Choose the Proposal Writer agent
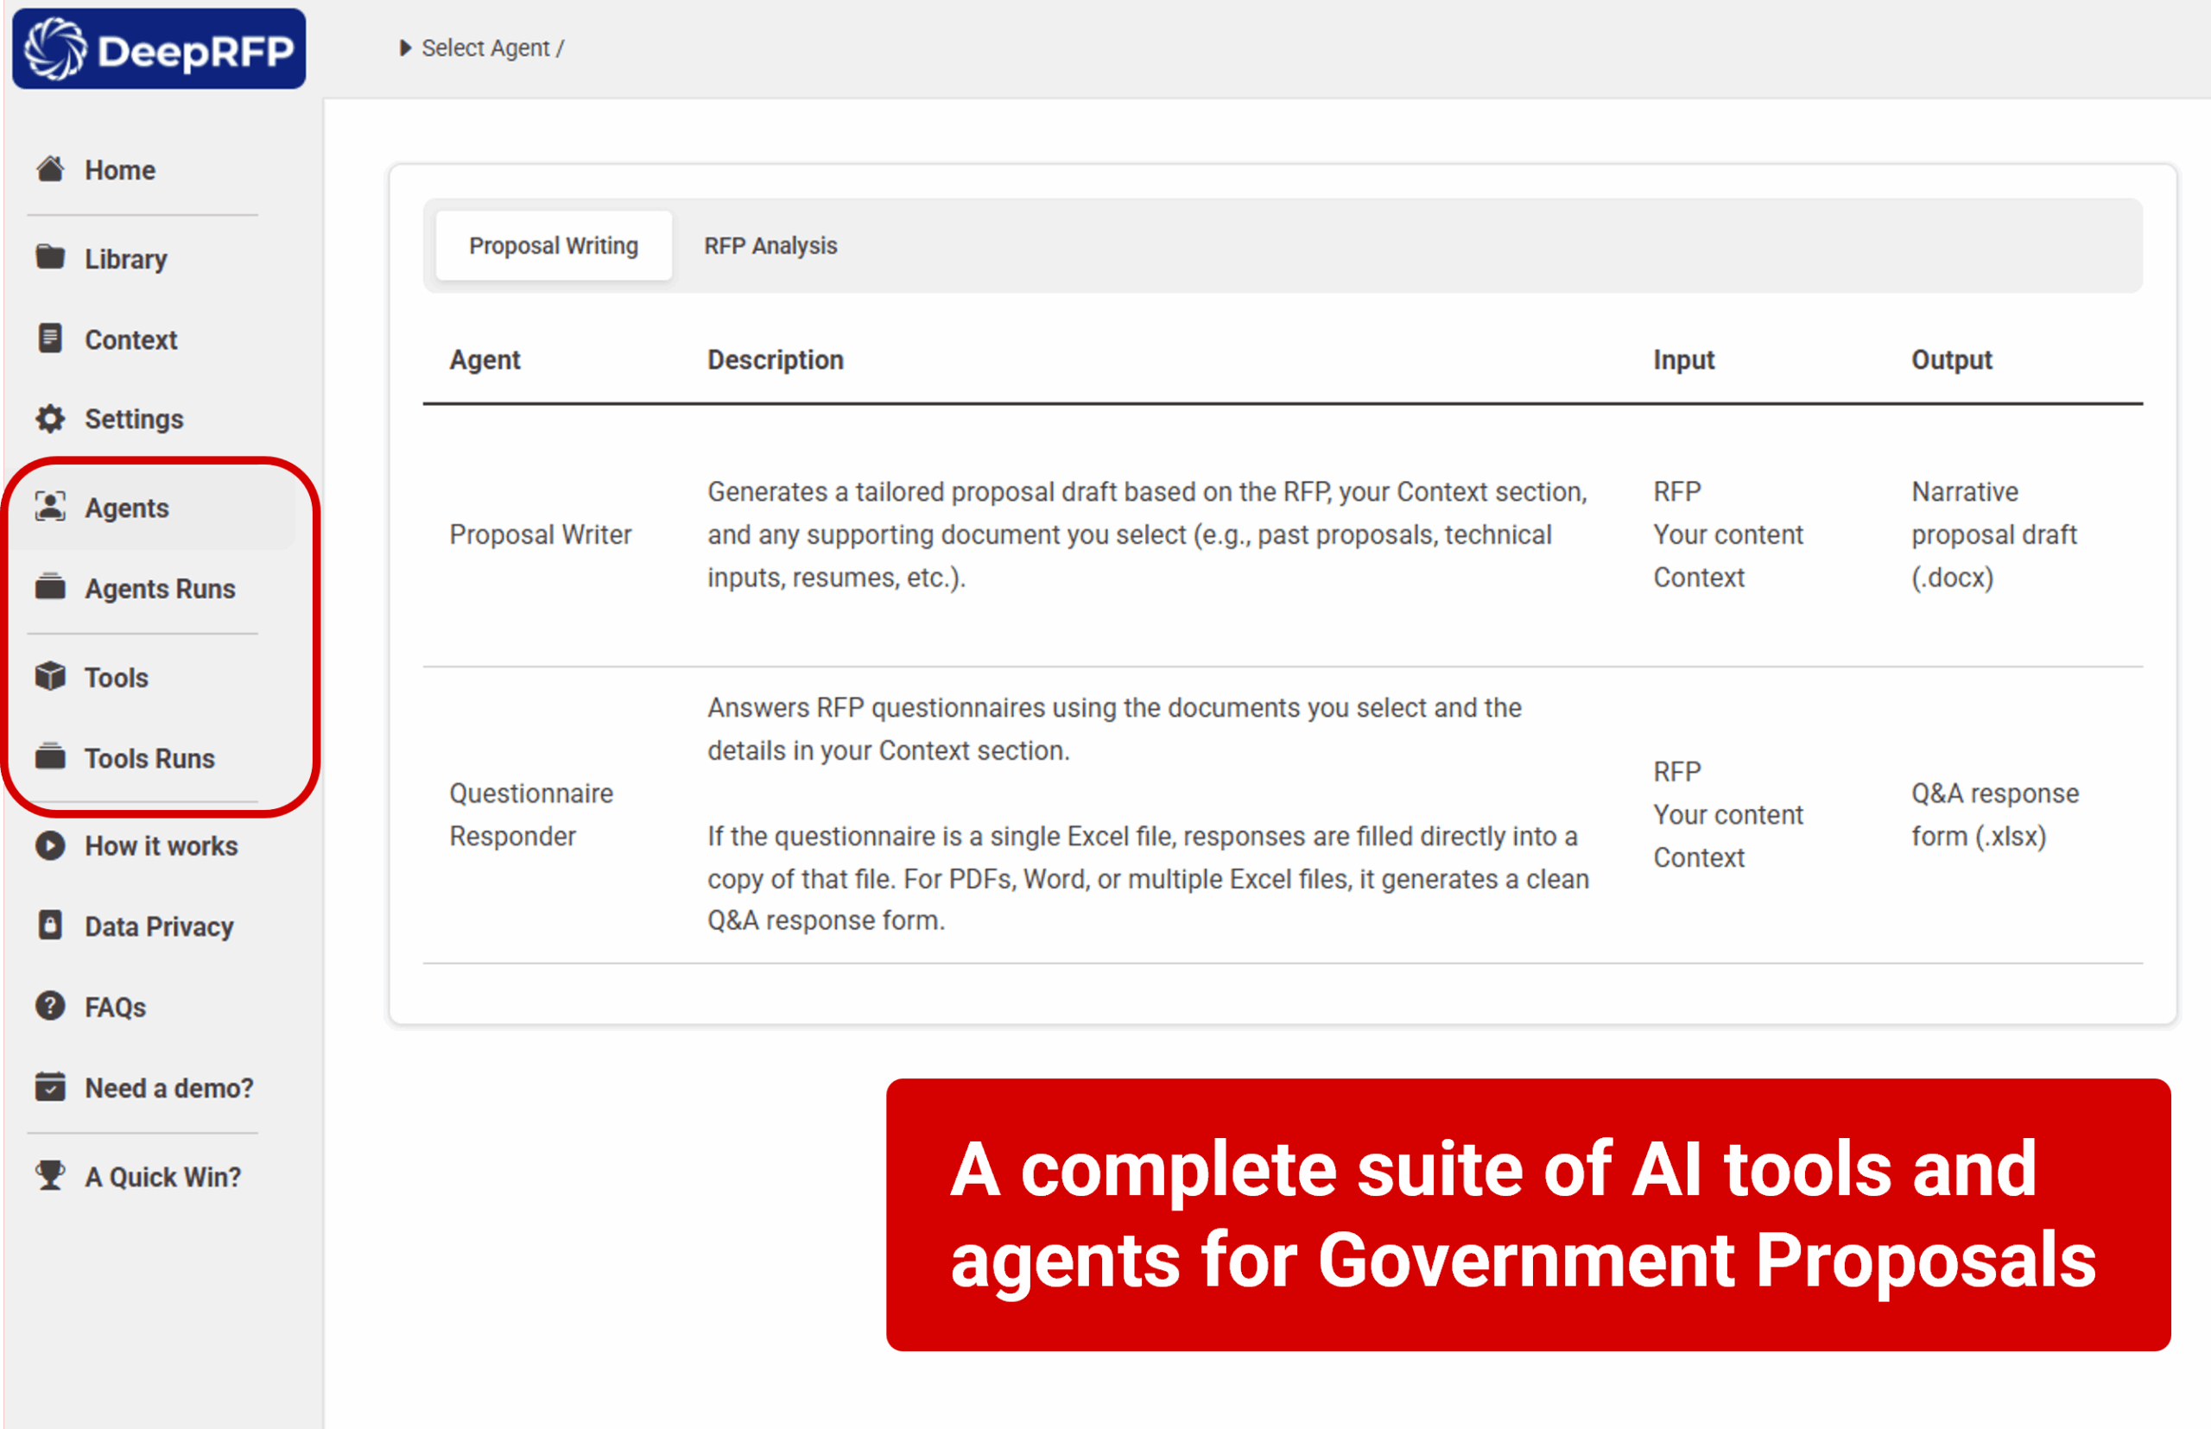 point(540,534)
